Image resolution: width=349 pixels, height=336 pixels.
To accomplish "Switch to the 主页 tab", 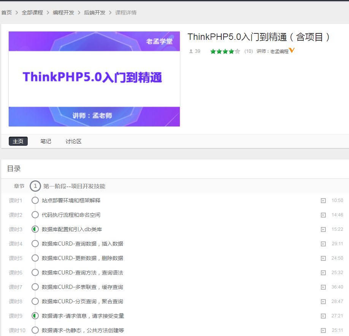I will pyautogui.click(x=18, y=141).
